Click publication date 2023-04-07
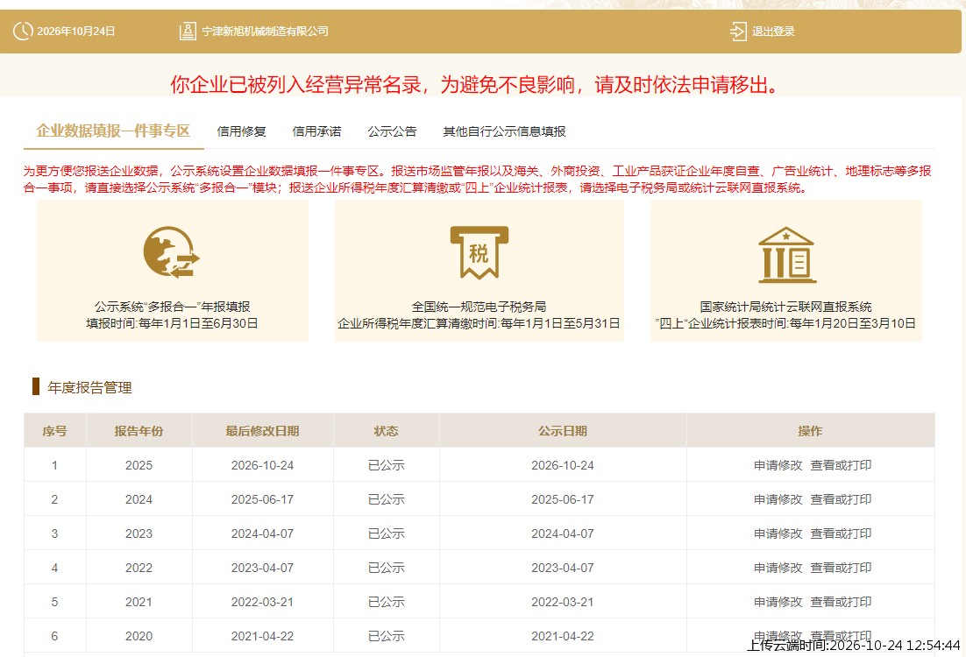Screen dimensions: 966x657 pos(563,568)
